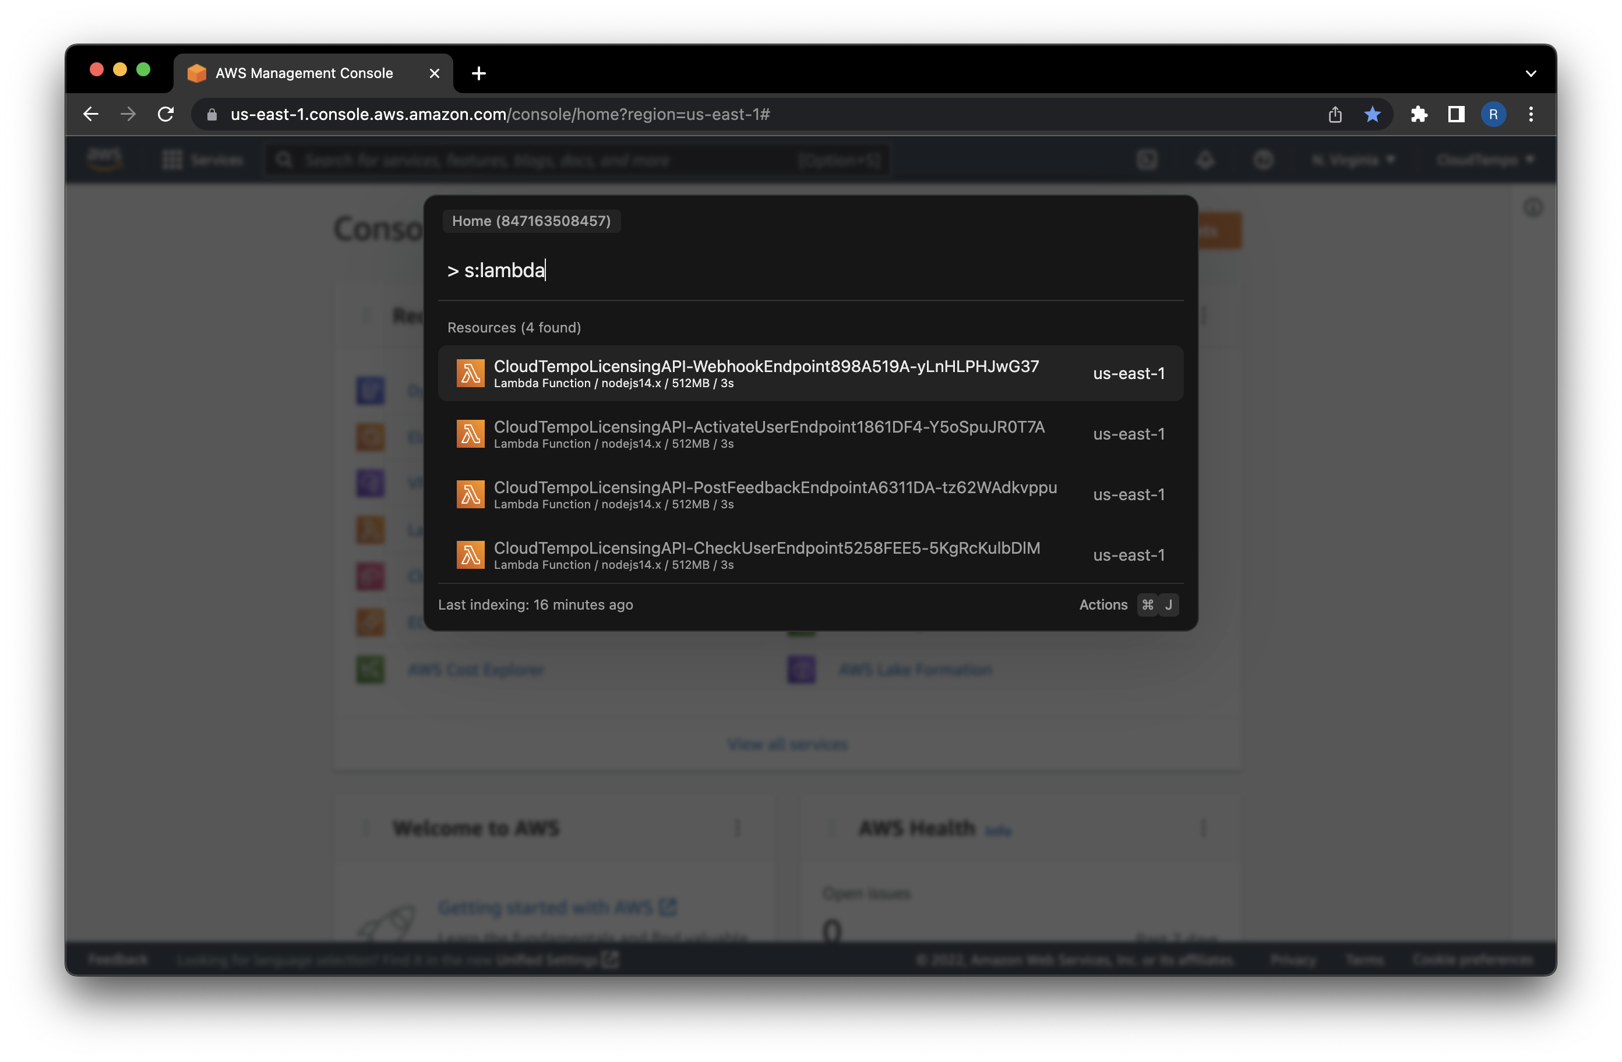Screen dimensions: 1622x1062
Task: Open Cookie preferences in footer
Action: click(x=1473, y=959)
